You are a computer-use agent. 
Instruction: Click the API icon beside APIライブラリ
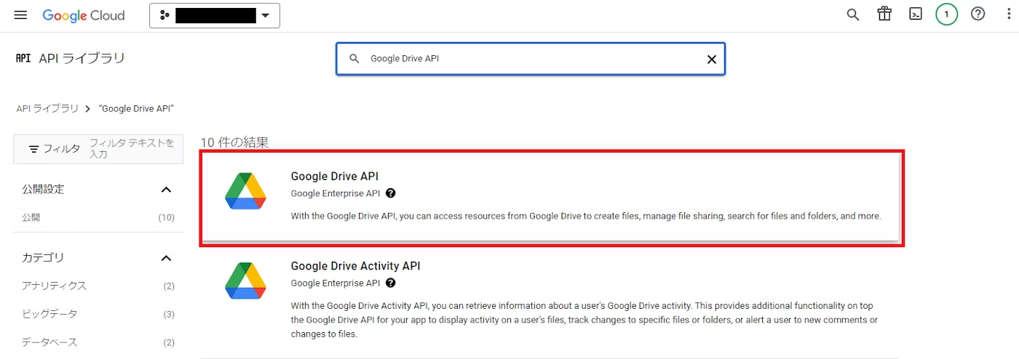point(23,58)
